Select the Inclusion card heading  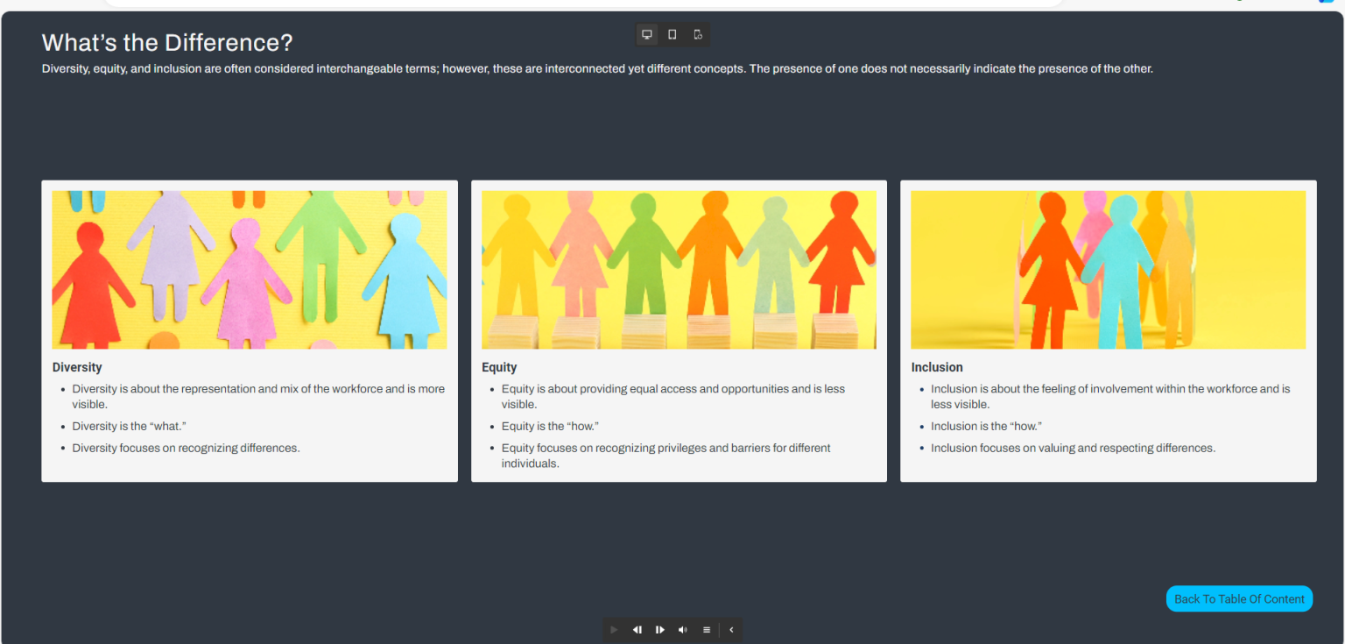click(937, 367)
